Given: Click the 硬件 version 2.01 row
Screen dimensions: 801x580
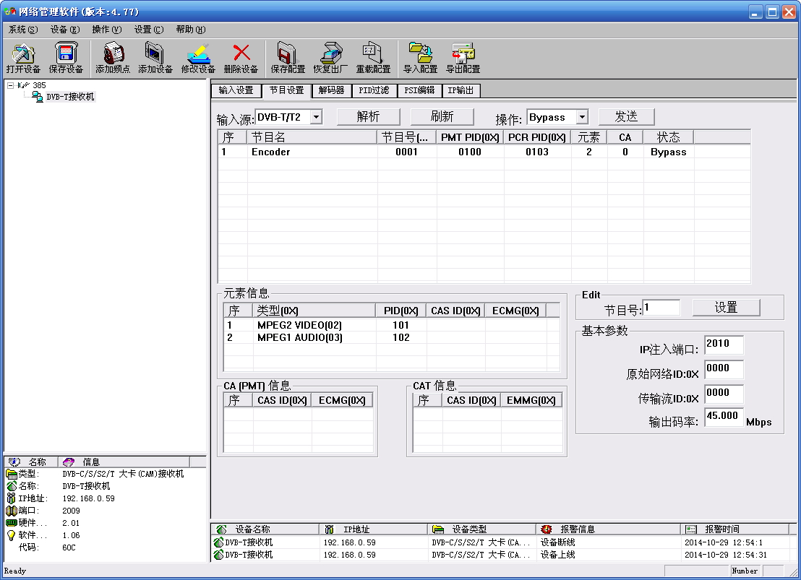Looking at the screenshot, I should pyautogui.click(x=106, y=523).
